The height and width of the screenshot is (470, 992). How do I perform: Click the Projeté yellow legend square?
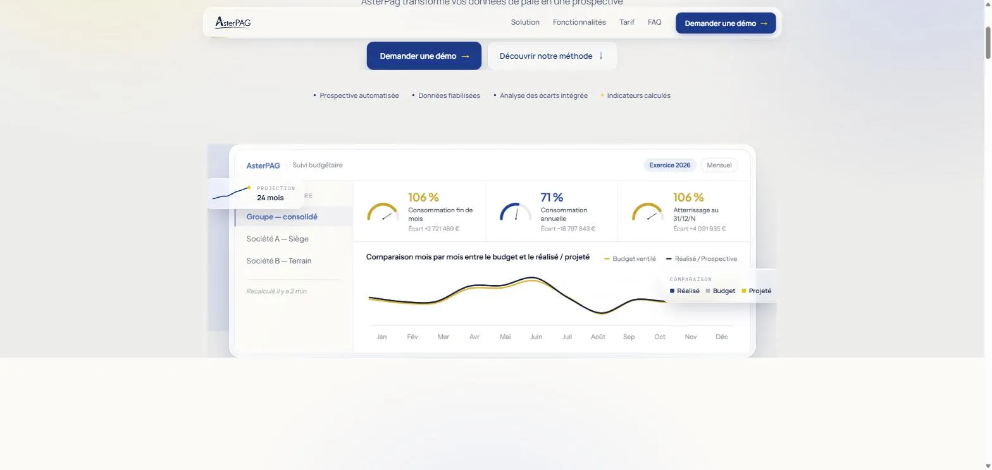pos(744,291)
